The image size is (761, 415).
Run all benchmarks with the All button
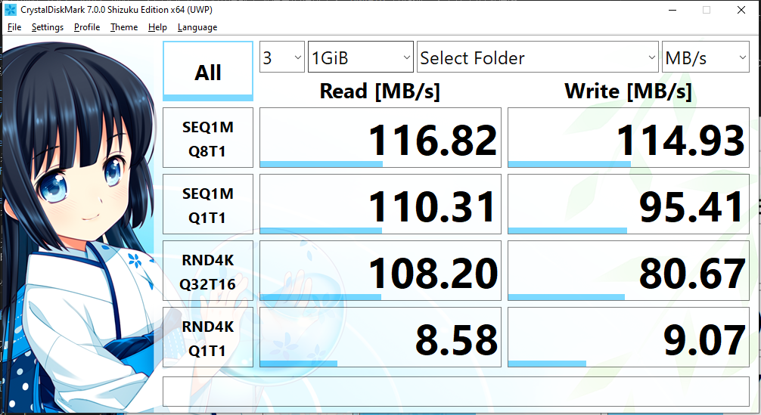(x=208, y=72)
